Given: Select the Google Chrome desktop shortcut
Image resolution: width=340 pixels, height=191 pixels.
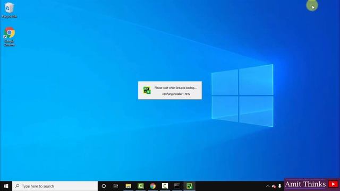Looking at the screenshot, I should [x=9, y=37].
